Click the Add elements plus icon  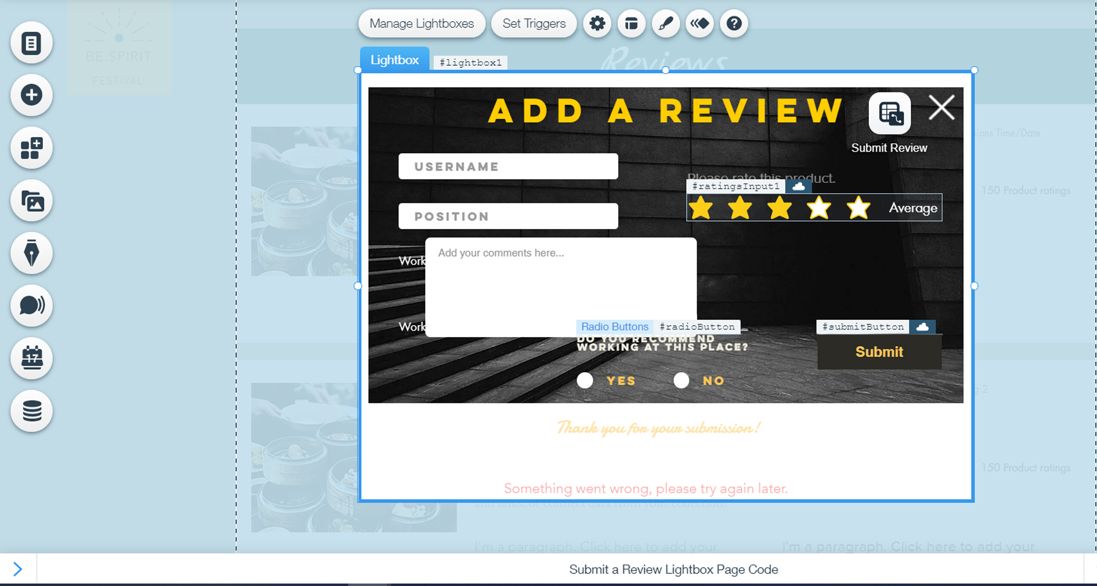pyautogui.click(x=31, y=95)
